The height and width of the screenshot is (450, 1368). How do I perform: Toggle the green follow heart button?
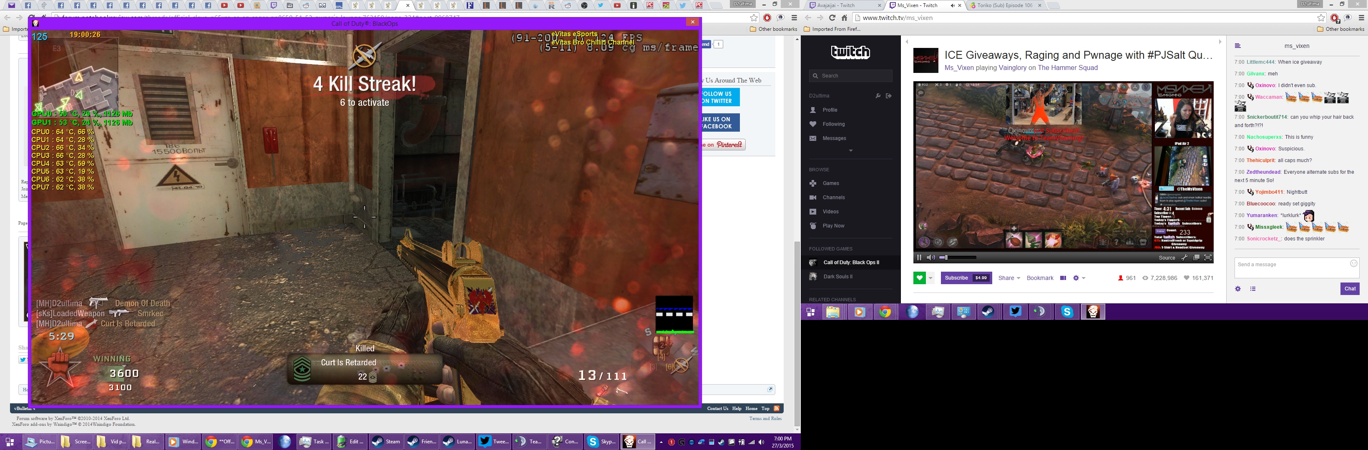(919, 278)
